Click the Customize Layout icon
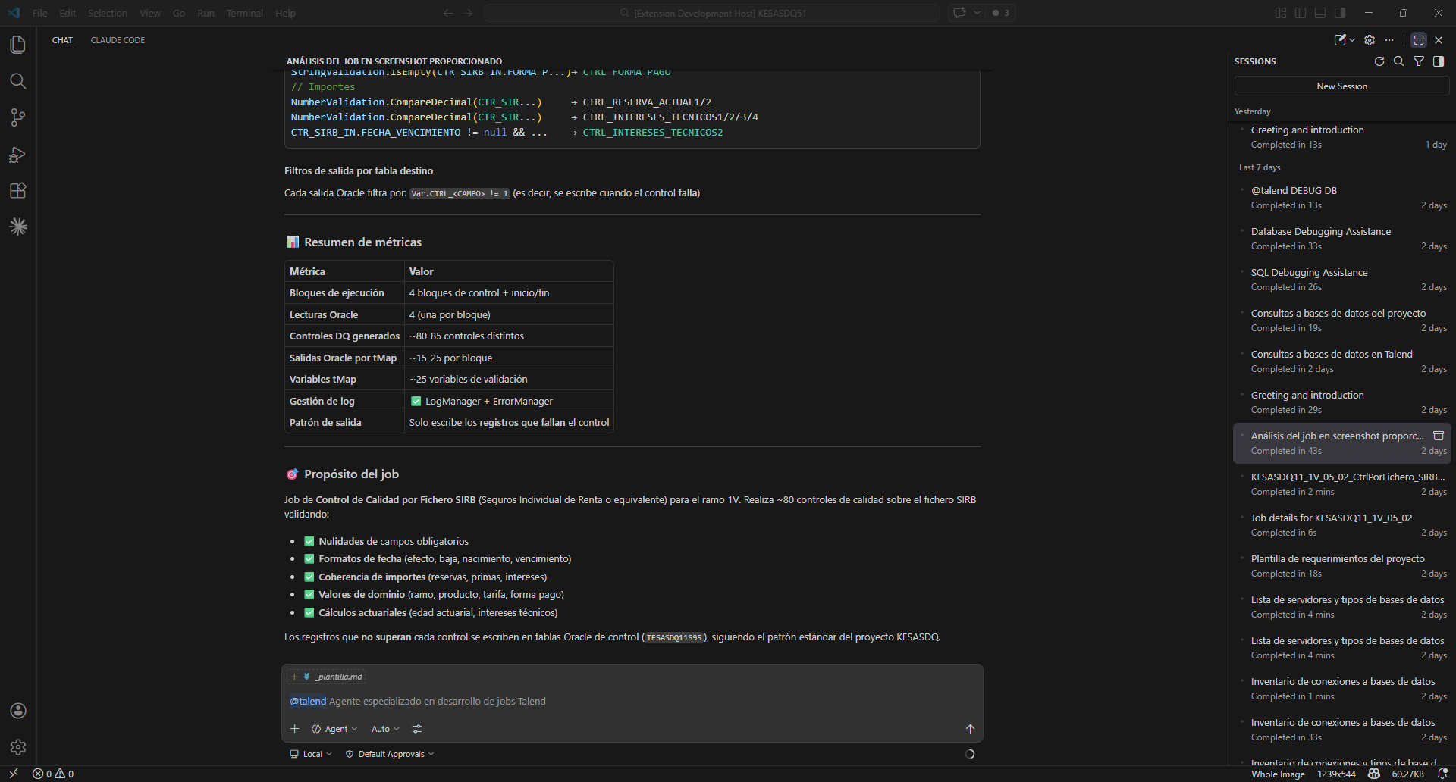The height and width of the screenshot is (782, 1456). (1281, 13)
